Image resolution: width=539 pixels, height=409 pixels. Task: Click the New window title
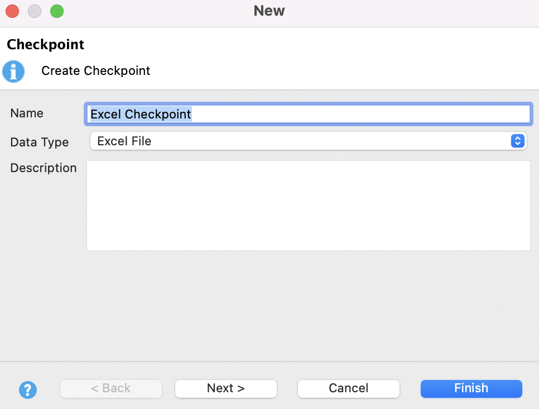269,11
